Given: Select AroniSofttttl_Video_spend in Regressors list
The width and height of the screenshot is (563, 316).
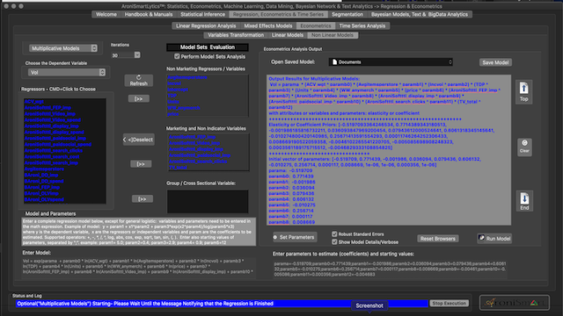Looking at the screenshot, I should pos(53,120).
